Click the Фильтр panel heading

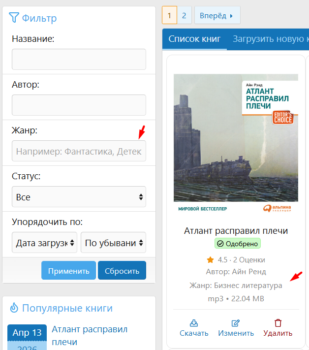coord(39,18)
